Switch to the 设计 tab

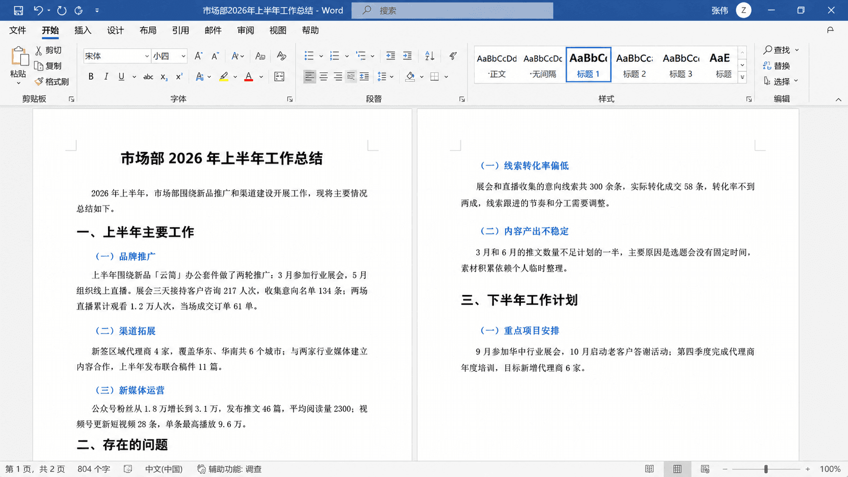(x=115, y=30)
